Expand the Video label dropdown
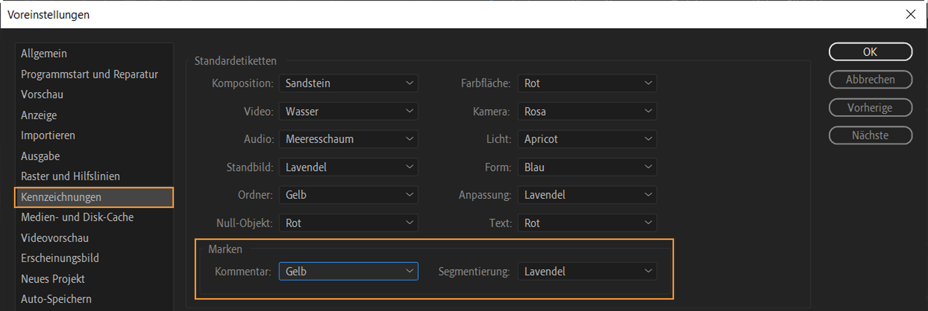Screen dimensions: 928x311 348,111
